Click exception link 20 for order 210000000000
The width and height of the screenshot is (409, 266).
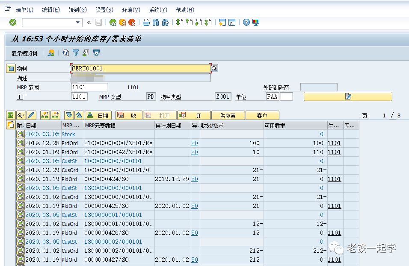click(x=195, y=143)
